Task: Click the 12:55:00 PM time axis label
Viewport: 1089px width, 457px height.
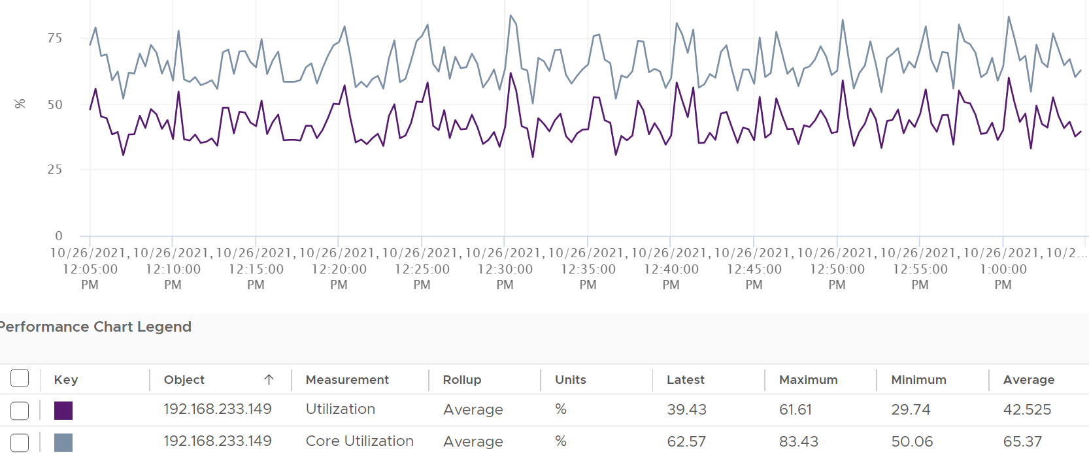Action: pos(920,268)
